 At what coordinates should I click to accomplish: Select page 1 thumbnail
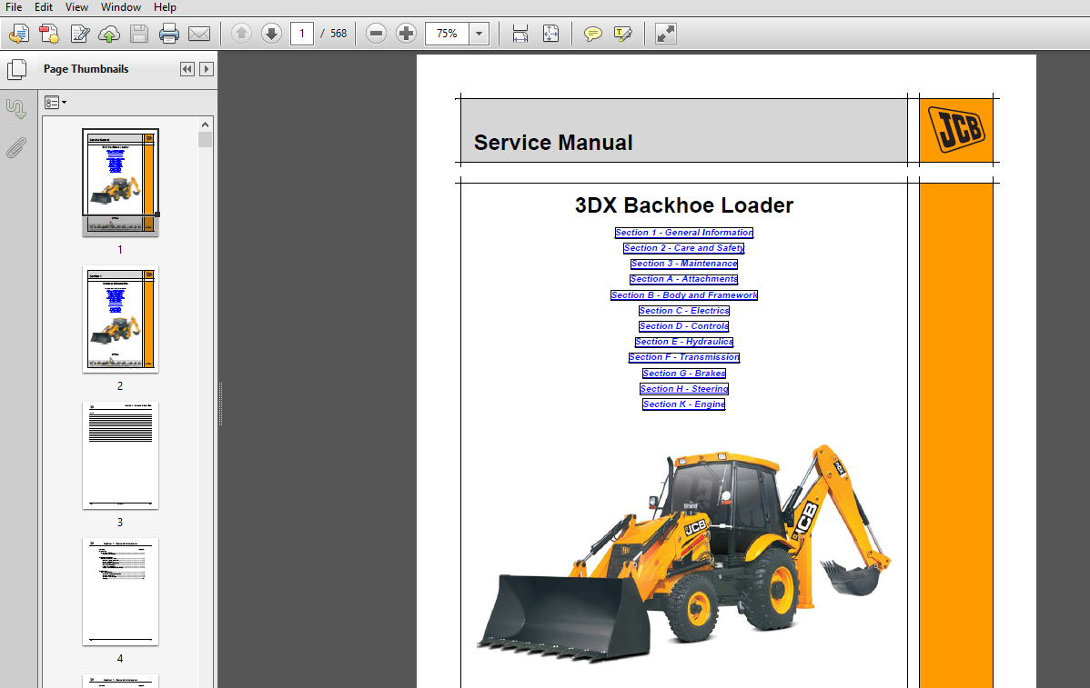point(120,182)
